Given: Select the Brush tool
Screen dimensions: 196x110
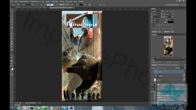Looking at the screenshot, I should coord(12,30).
